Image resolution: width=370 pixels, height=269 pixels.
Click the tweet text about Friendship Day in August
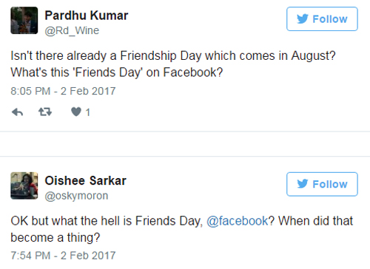173,55
